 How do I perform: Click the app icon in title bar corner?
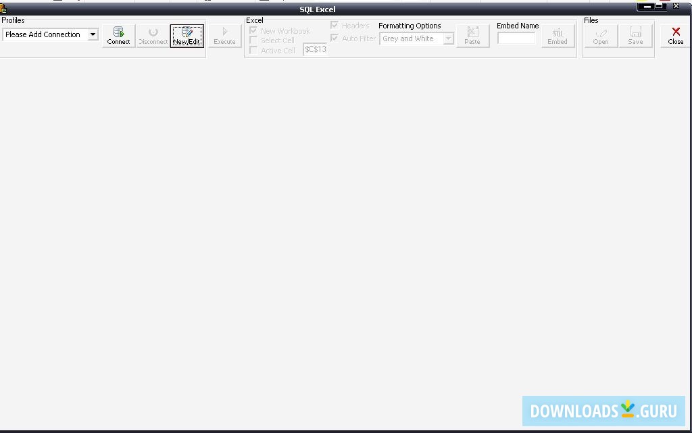[3, 8]
